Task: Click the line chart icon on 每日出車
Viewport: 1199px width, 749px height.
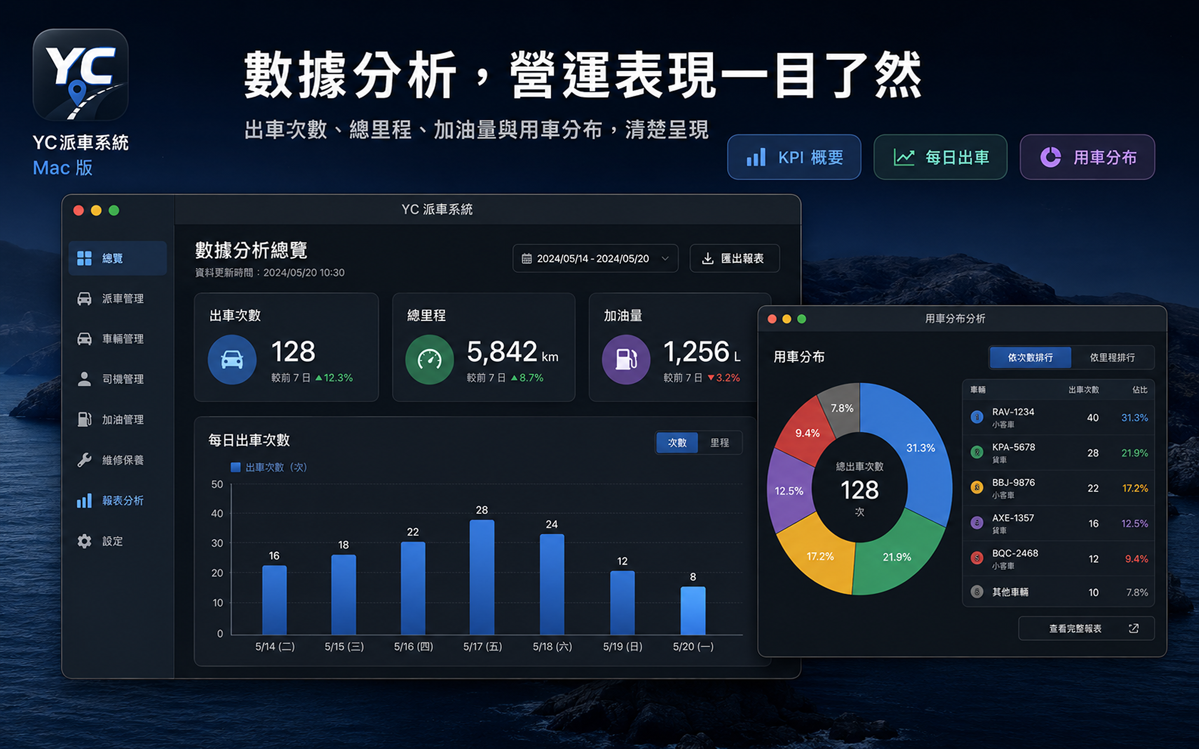Action: coord(904,158)
